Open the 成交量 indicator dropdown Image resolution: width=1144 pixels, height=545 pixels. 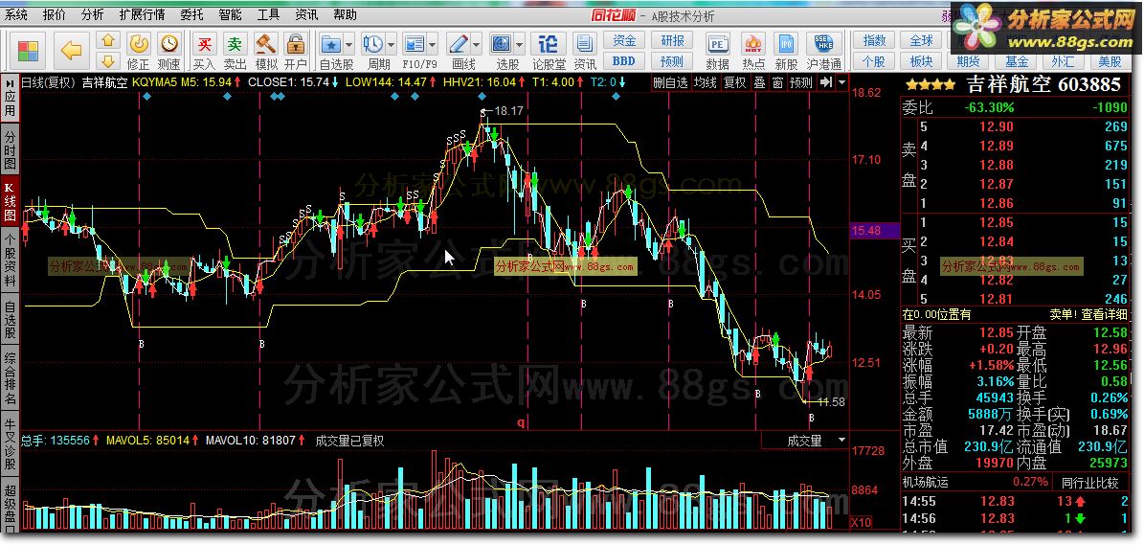(841, 440)
